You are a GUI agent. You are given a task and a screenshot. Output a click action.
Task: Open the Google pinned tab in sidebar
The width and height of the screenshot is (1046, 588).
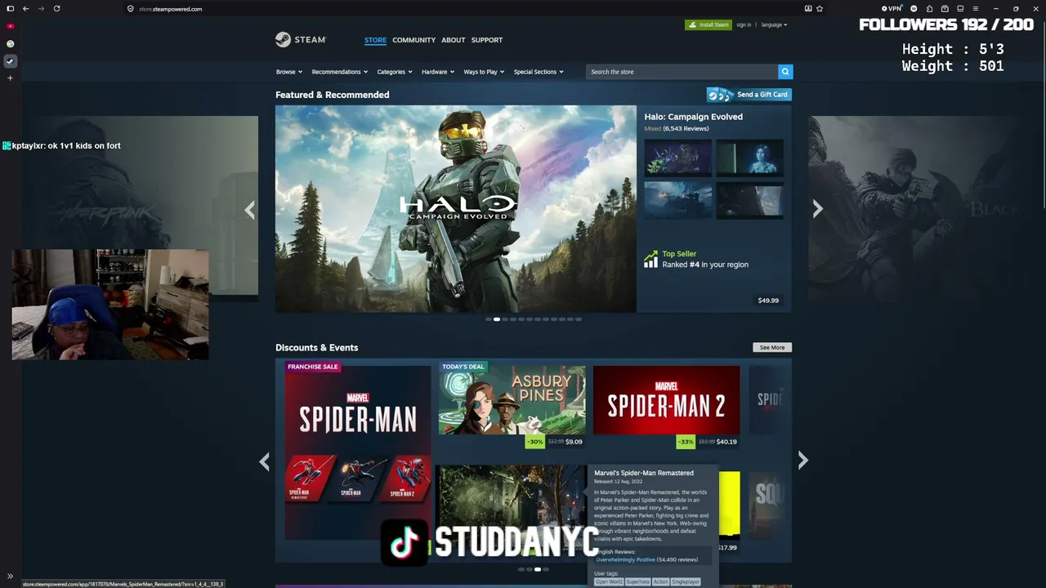[10, 43]
